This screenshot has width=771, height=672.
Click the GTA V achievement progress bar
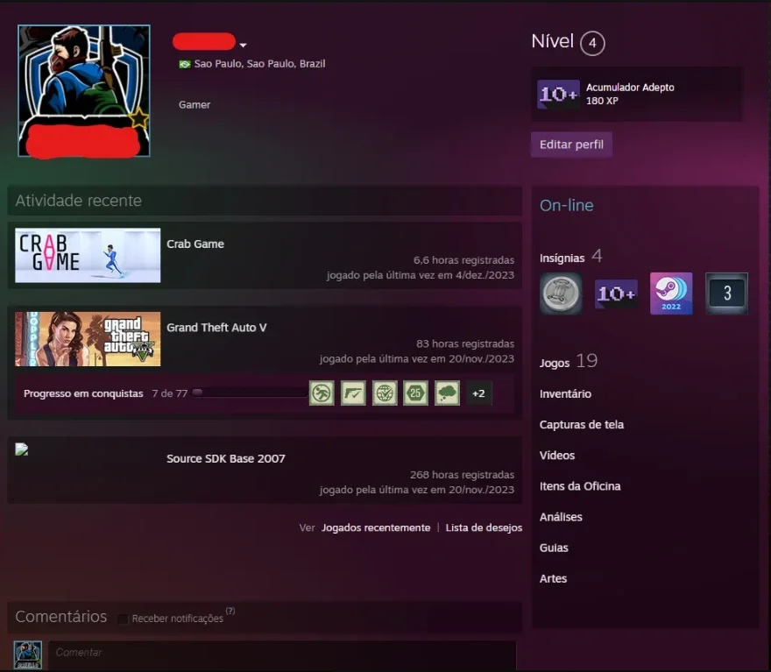tap(250, 393)
